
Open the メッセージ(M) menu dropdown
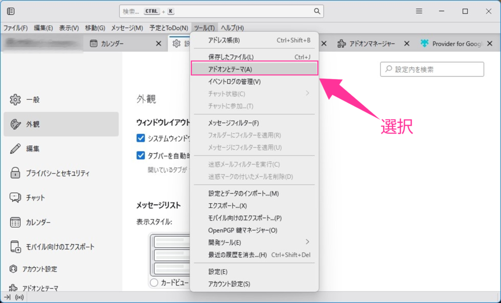pyautogui.click(x=127, y=28)
